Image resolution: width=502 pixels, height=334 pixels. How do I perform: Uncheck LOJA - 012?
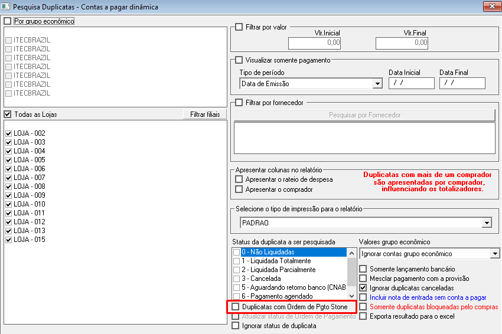click(9, 222)
